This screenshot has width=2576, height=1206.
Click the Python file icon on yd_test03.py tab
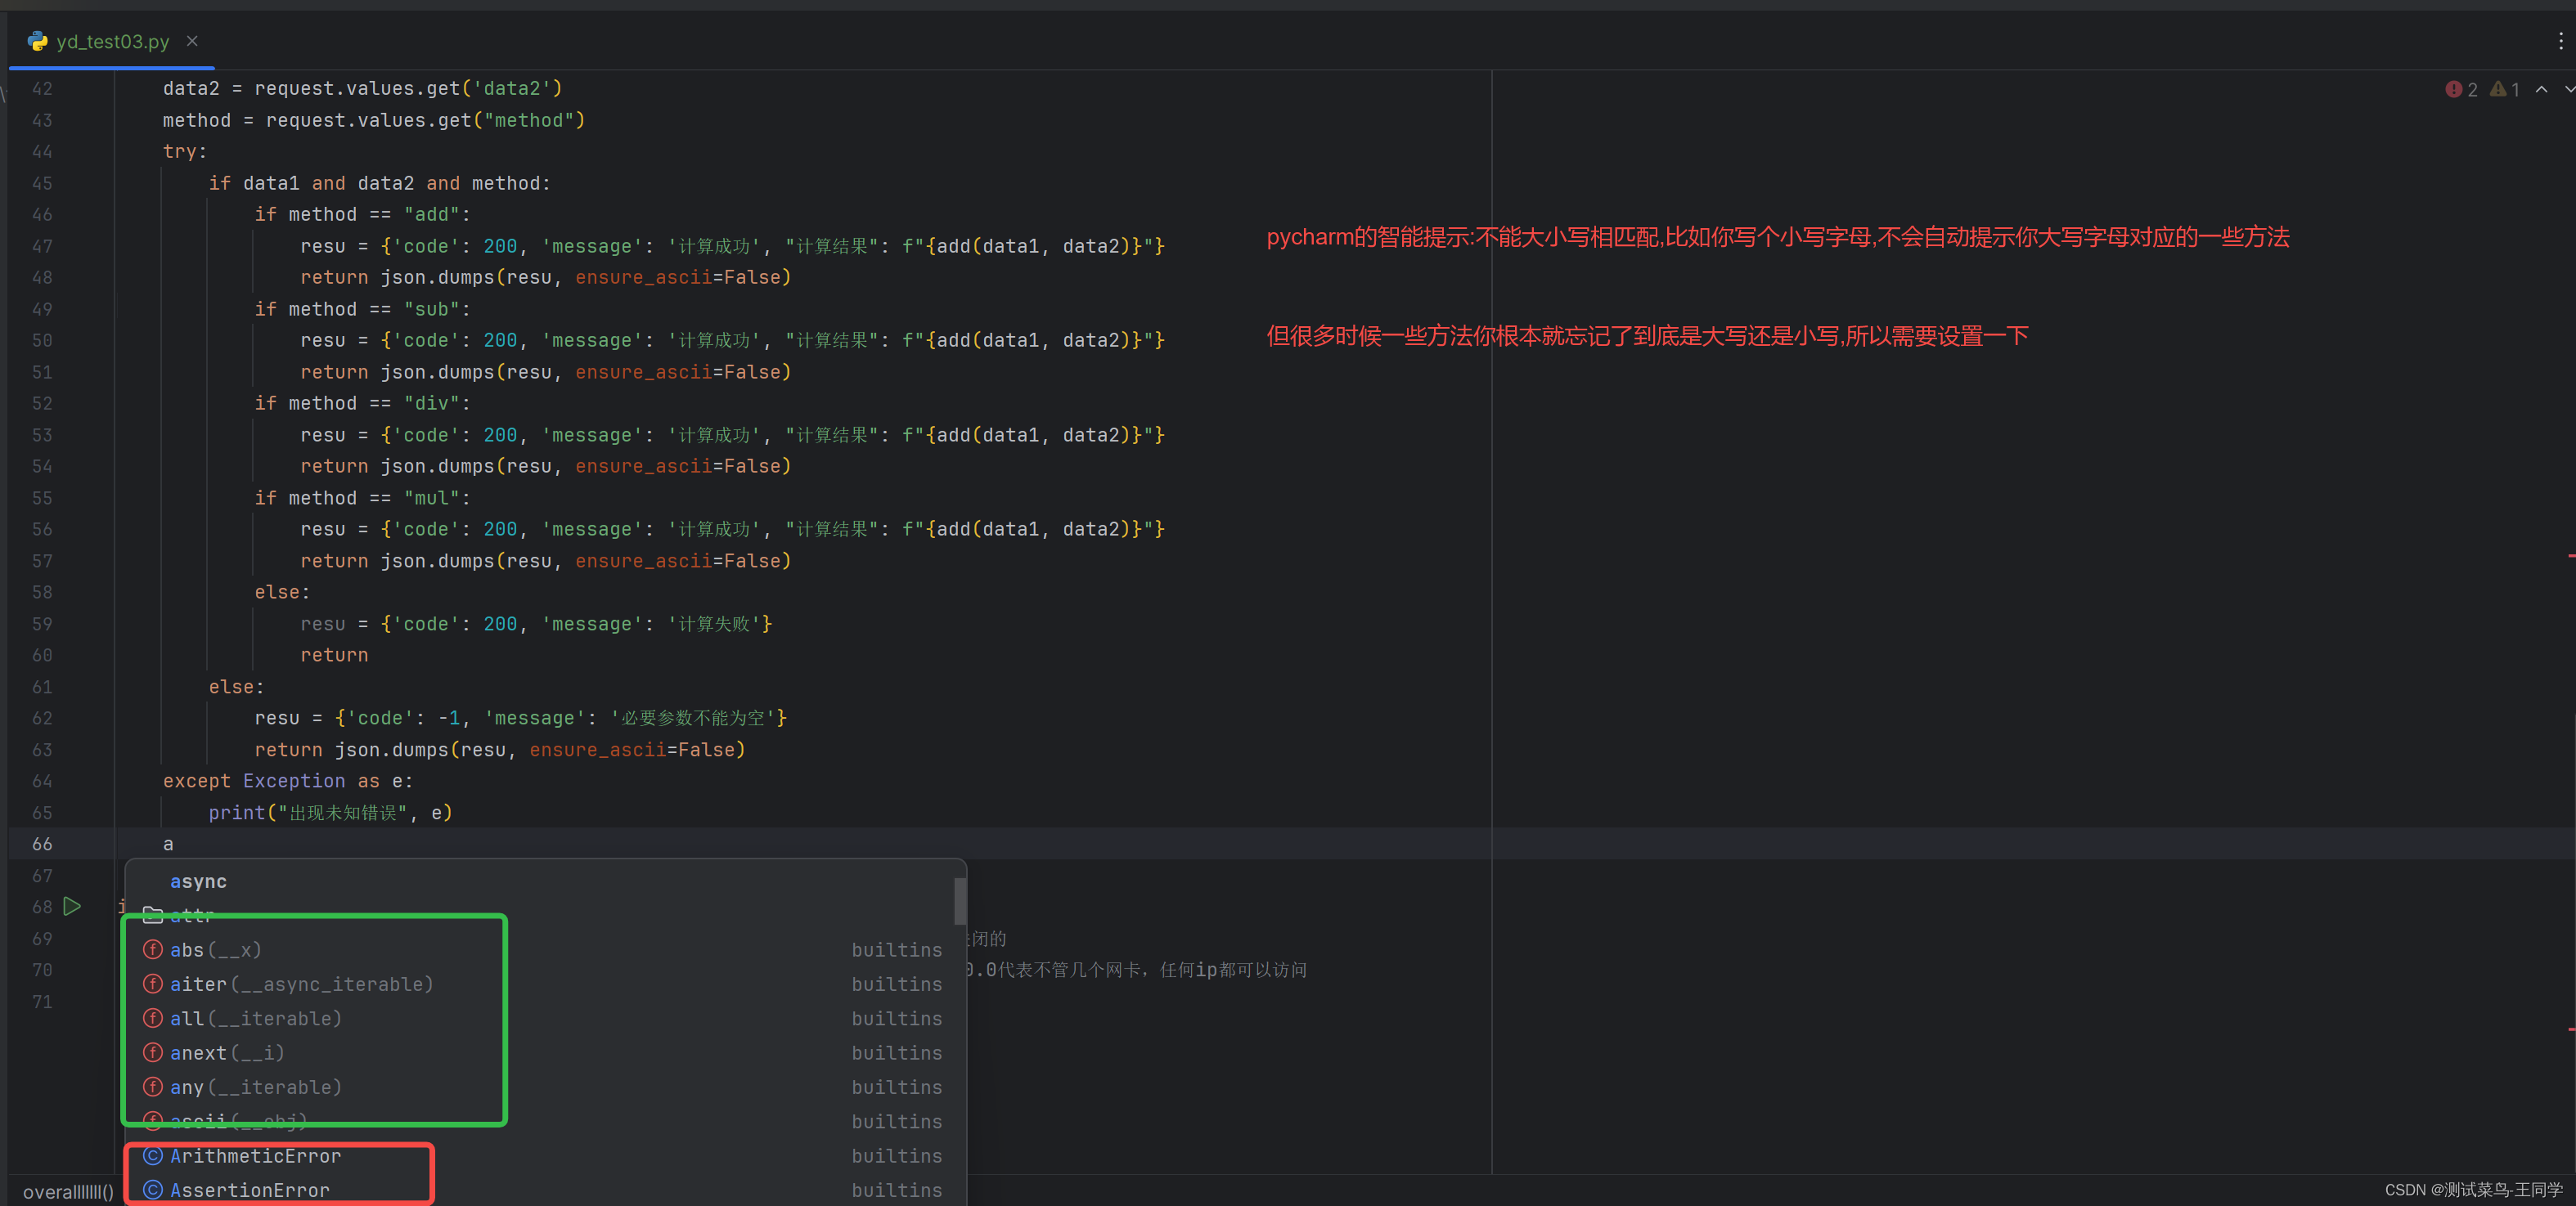coord(38,41)
